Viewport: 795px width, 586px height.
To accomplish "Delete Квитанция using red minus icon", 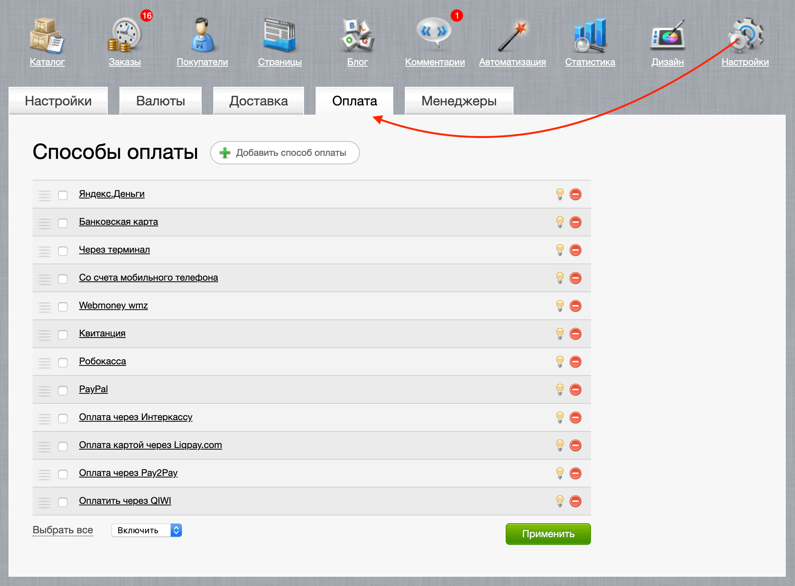I will click(576, 334).
